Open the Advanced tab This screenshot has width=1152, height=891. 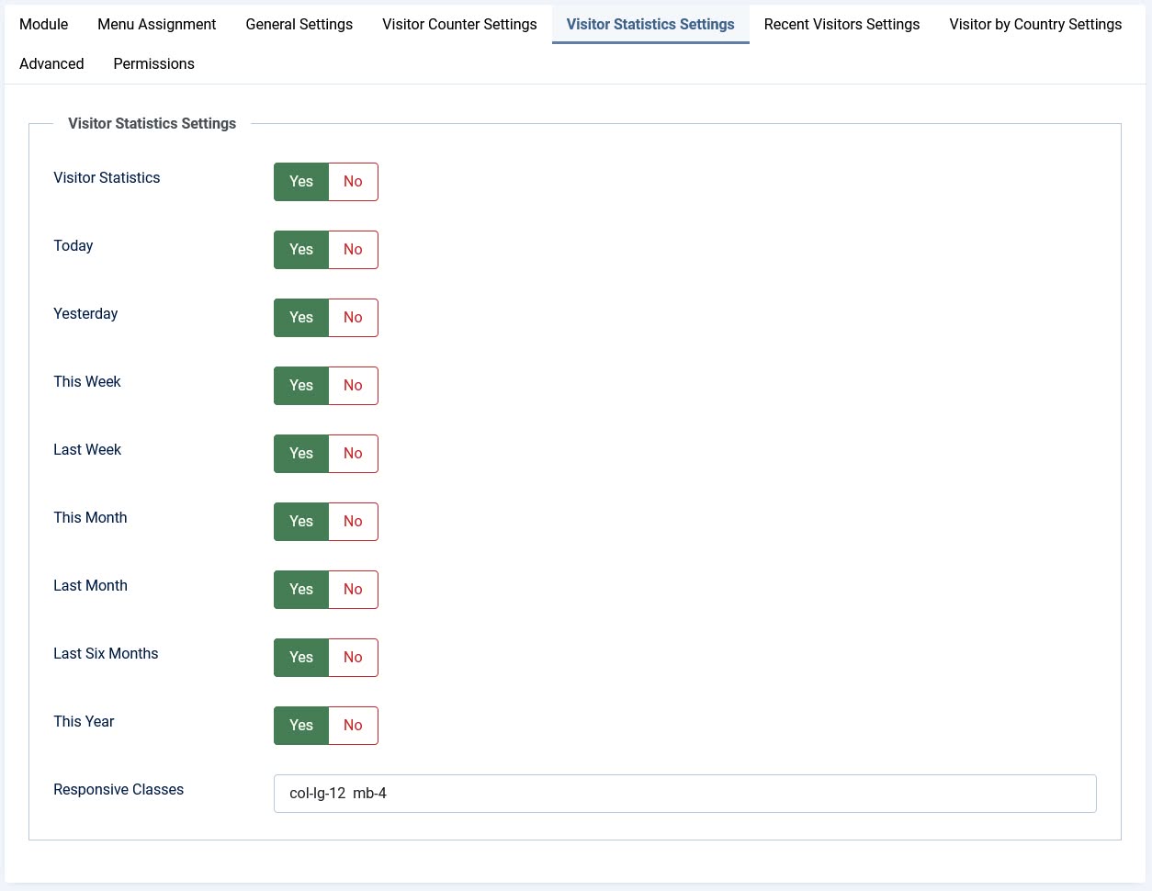51,63
